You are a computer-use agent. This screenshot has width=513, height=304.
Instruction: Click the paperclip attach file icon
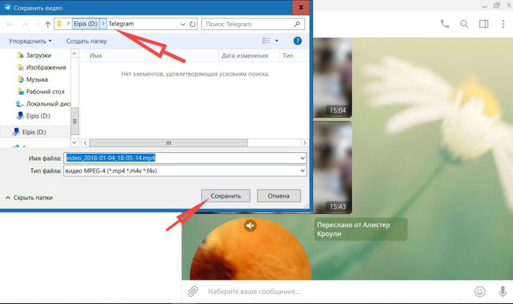click(193, 291)
